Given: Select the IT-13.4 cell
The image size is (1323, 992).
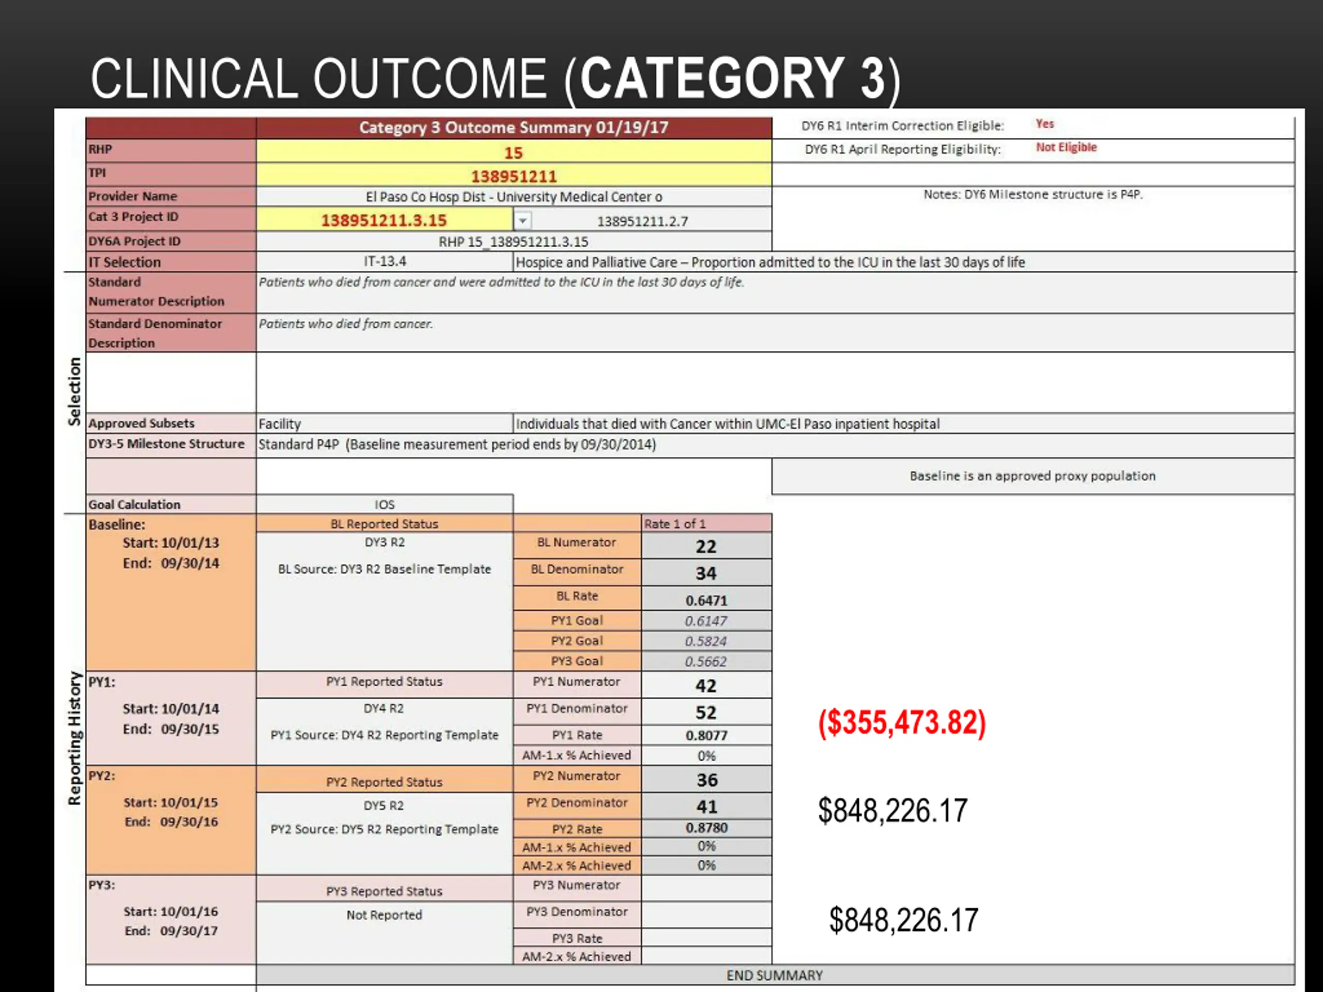Looking at the screenshot, I should (384, 261).
